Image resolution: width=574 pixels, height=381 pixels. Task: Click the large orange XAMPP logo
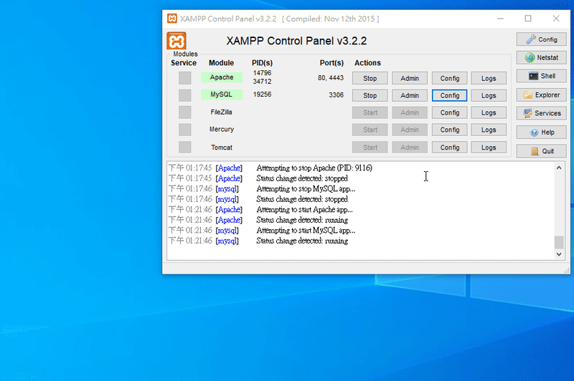coord(177,41)
